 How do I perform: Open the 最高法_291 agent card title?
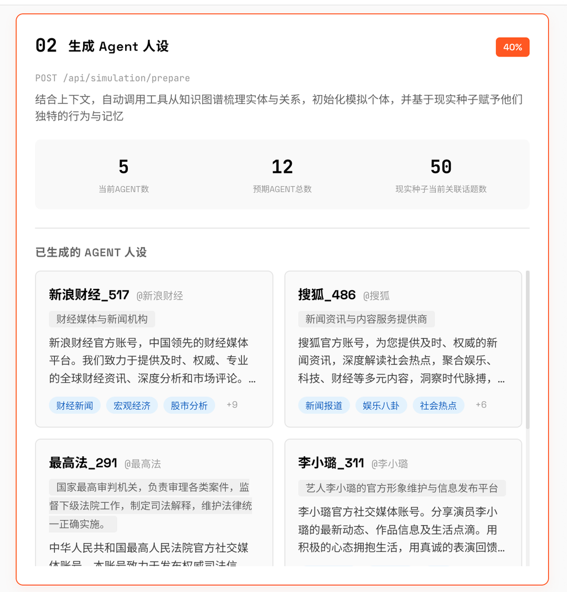coord(83,463)
